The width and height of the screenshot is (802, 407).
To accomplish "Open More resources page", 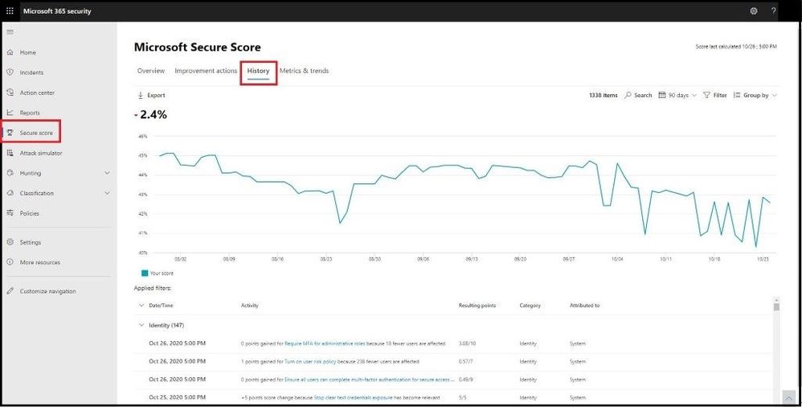I will coord(40,262).
